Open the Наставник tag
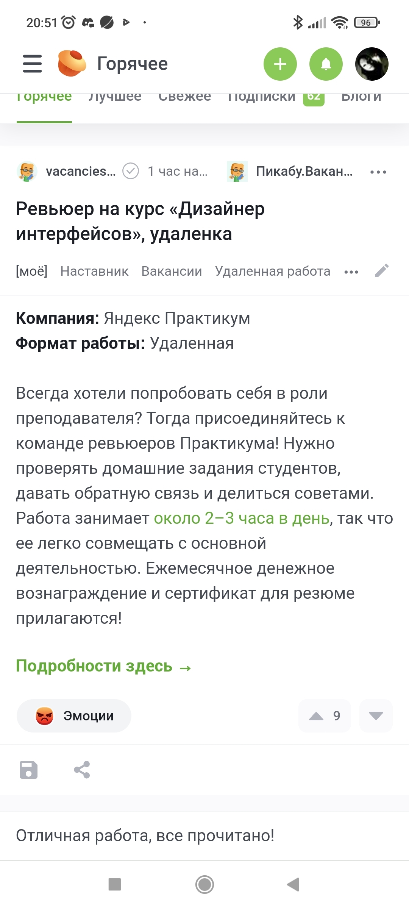The image size is (409, 909). [x=94, y=271]
